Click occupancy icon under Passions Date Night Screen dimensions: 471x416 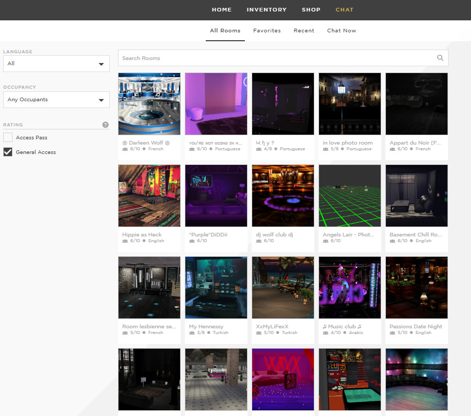pyautogui.click(x=392, y=333)
